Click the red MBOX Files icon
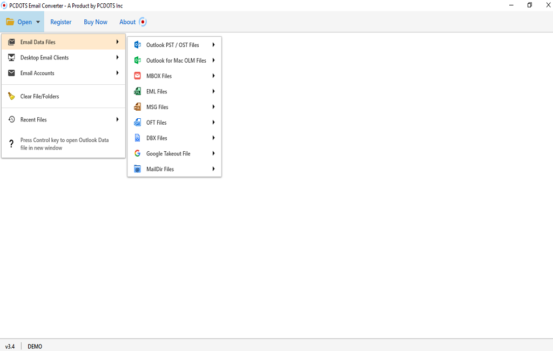 138,76
